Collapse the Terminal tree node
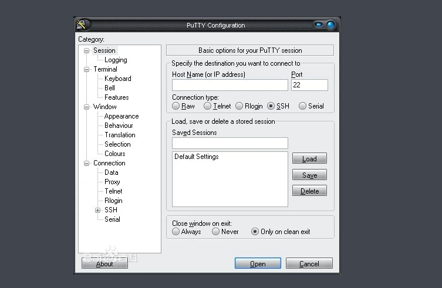This screenshot has height=288, width=442. 86,69
